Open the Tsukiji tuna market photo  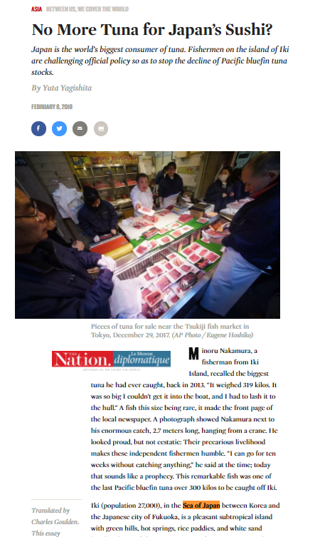[148, 235]
